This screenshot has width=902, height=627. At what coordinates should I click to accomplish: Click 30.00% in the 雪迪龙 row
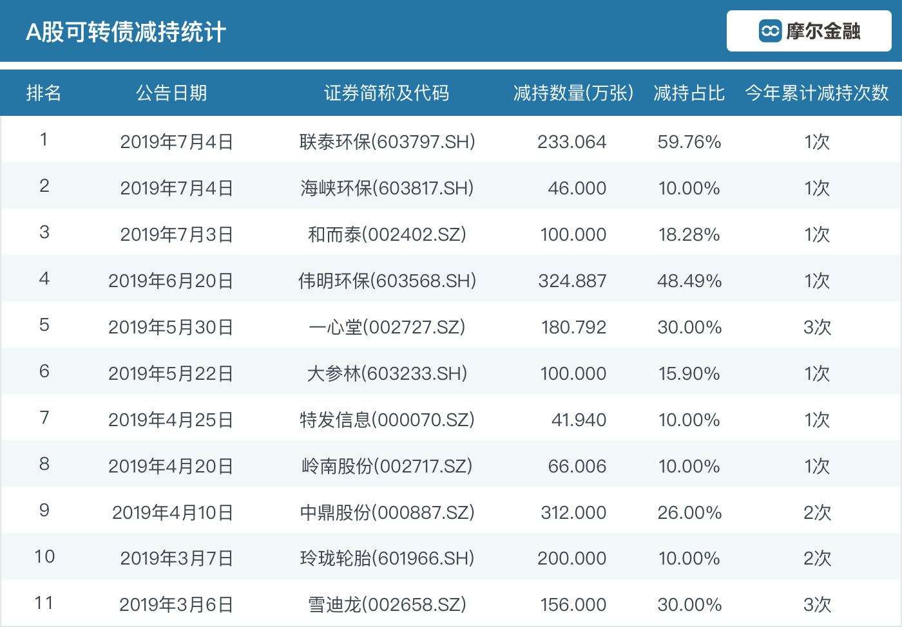(x=689, y=604)
